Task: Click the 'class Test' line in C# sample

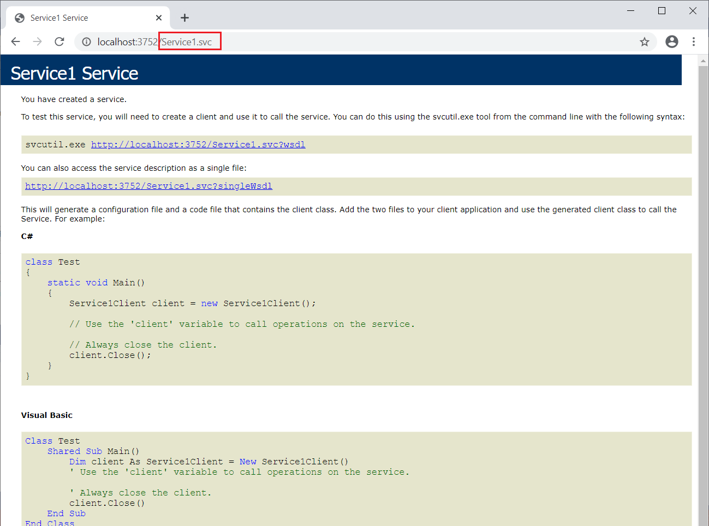Action: pyautogui.click(x=52, y=262)
